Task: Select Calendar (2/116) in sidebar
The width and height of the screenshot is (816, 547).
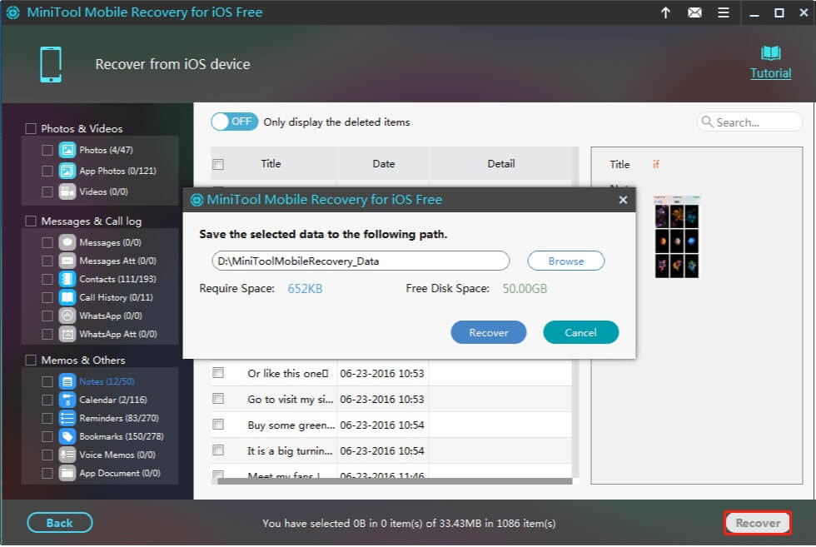Action: [x=113, y=400]
